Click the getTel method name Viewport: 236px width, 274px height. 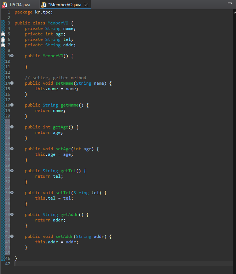68,171
